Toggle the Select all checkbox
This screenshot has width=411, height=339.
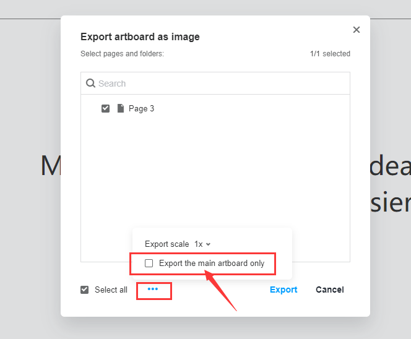[x=85, y=290]
